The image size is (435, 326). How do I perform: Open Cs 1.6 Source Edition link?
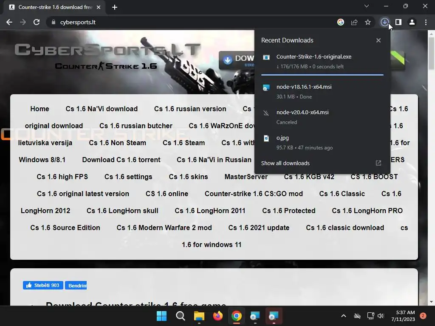click(x=65, y=228)
